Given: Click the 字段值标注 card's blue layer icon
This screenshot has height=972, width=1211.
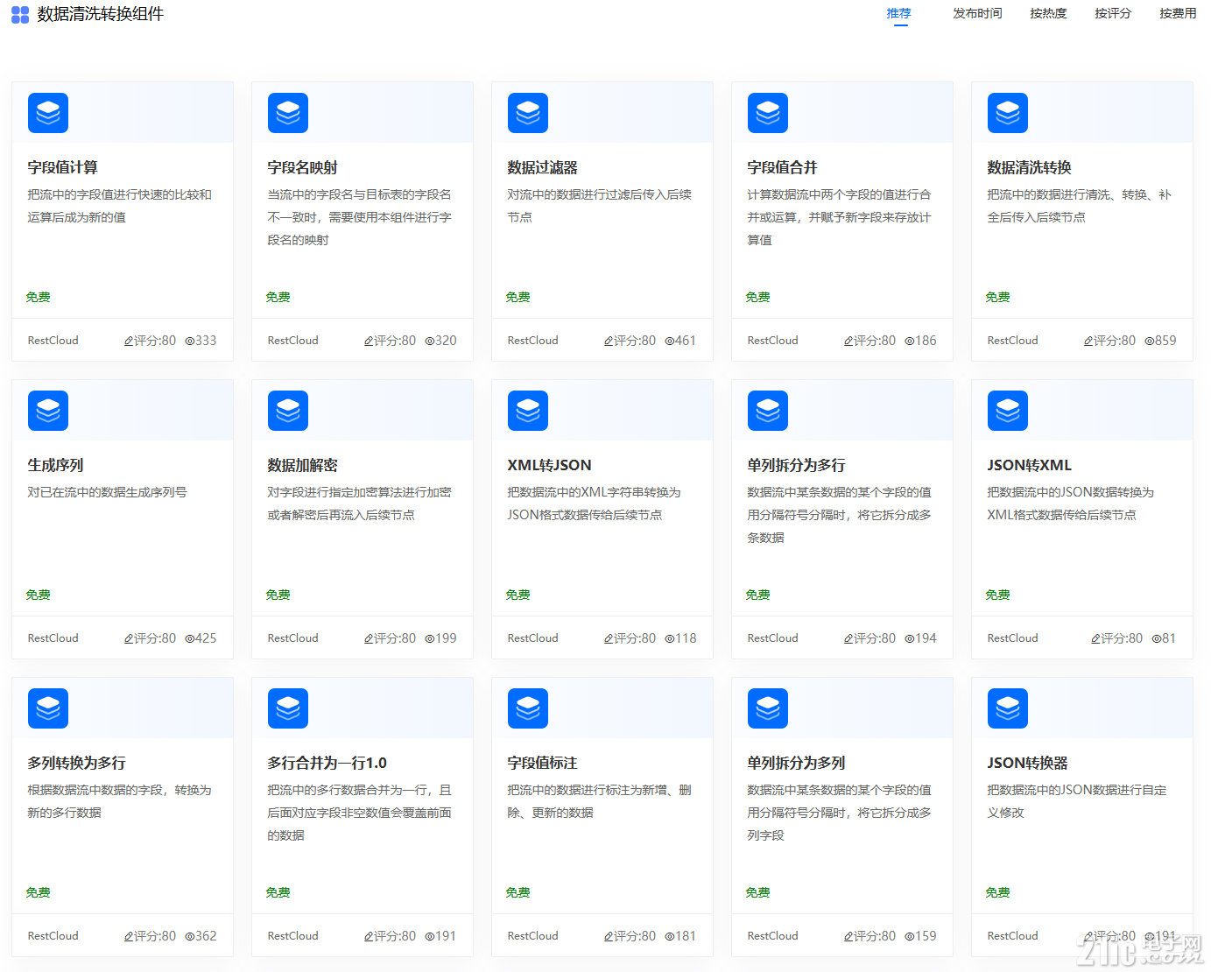Looking at the screenshot, I should point(528,708).
